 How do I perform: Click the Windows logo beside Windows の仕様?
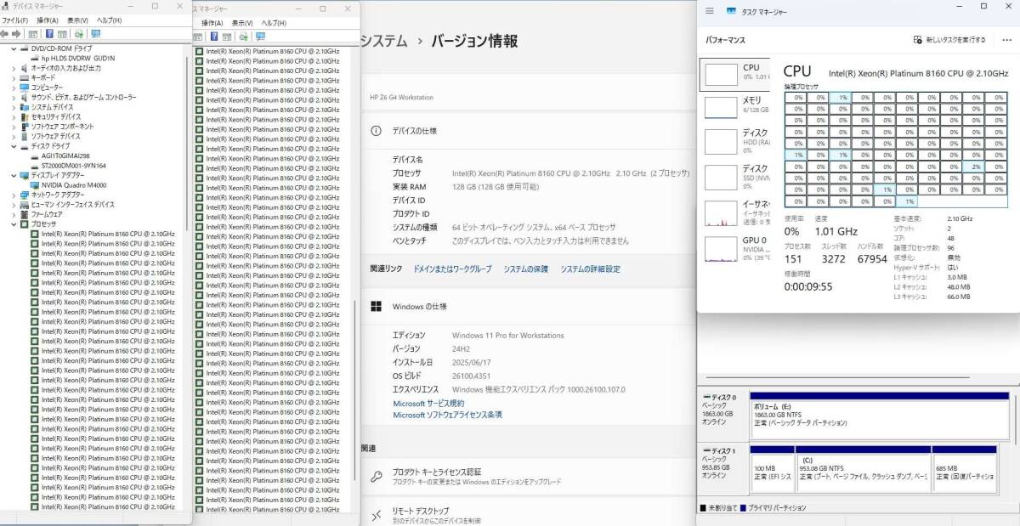[377, 306]
